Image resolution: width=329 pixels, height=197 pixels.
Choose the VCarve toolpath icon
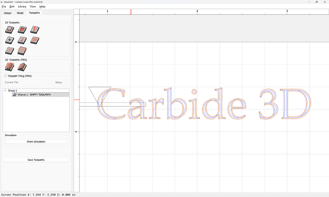pyautogui.click(x=34, y=30)
